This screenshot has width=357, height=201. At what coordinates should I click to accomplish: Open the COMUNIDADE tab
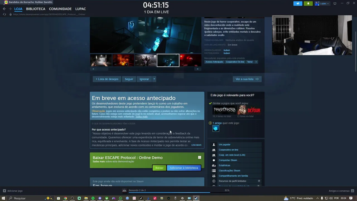[60, 9]
